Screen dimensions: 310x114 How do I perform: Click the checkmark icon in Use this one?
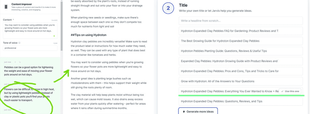coord(282,92)
